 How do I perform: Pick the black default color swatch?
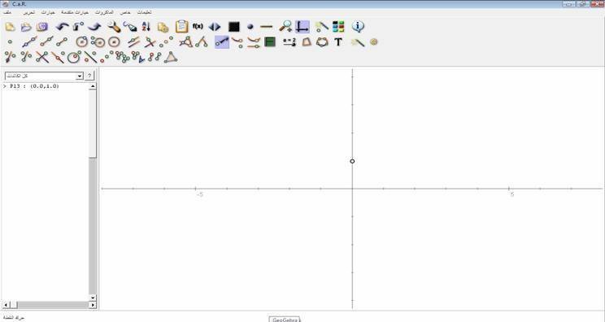234,27
